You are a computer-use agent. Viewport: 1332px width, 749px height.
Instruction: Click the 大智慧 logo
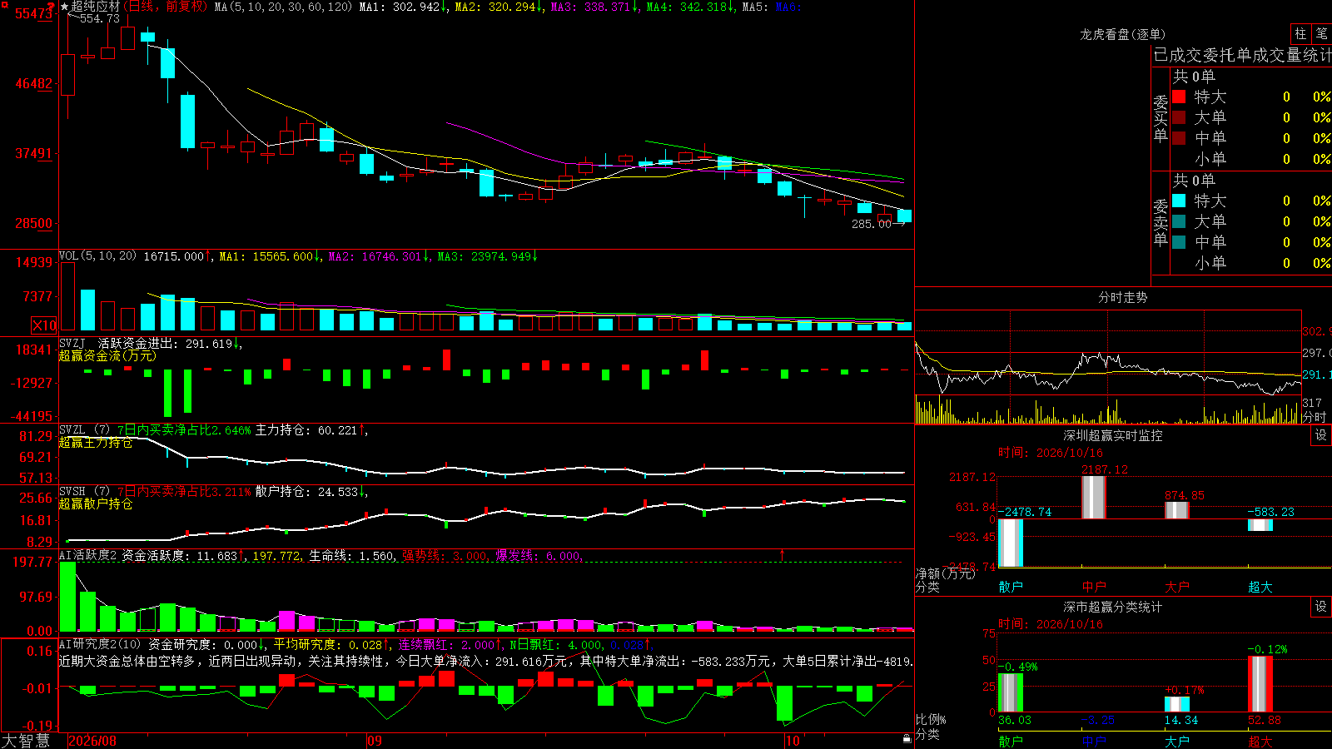click(x=26, y=741)
